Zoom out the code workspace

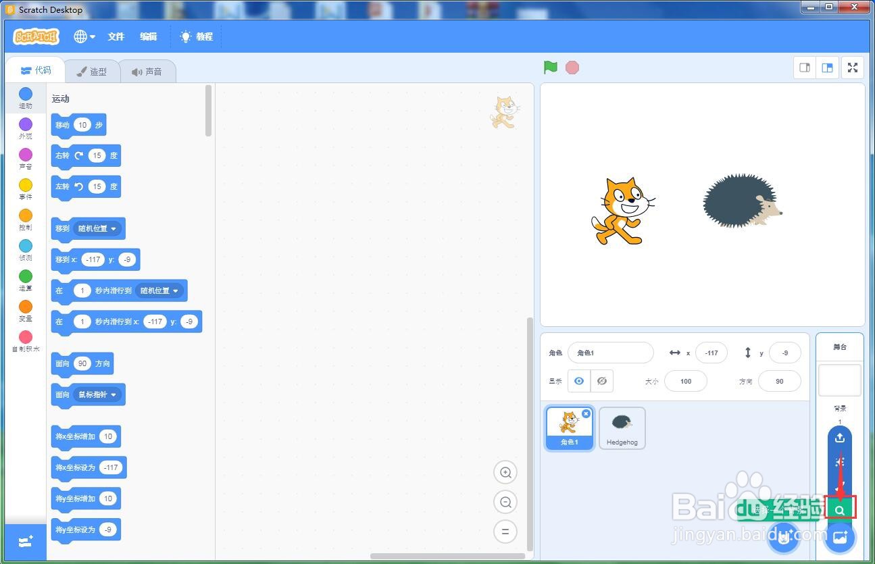(x=505, y=502)
